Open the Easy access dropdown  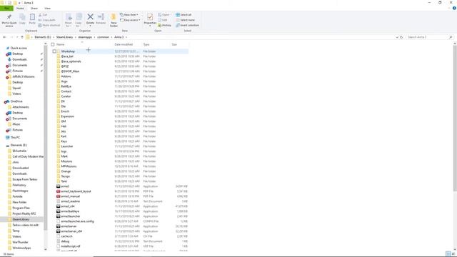[130, 20]
